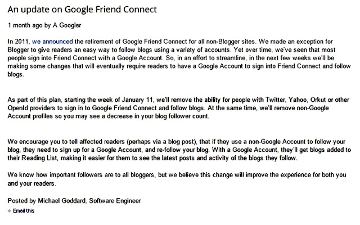The image size is (360, 225).
Task: Click the word 'Twitter' in the second paragraph
Action: 276,100
